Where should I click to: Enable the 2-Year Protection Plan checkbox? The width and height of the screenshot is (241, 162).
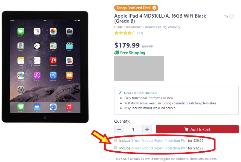pos(116,148)
